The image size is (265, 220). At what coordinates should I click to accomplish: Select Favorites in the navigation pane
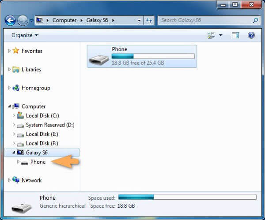click(32, 51)
